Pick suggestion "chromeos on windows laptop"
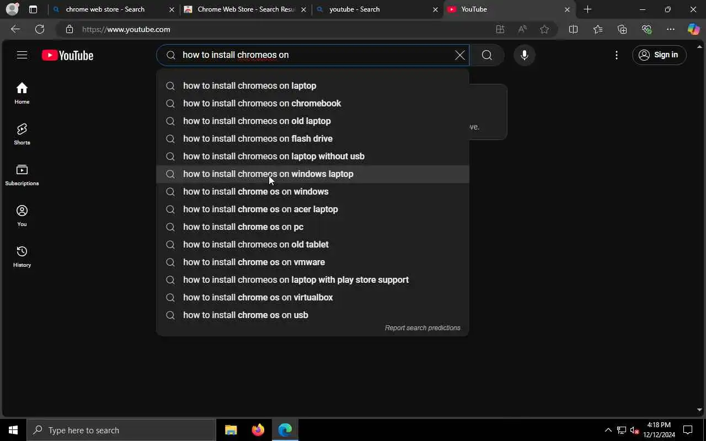This screenshot has height=441, width=706. tap(313, 174)
